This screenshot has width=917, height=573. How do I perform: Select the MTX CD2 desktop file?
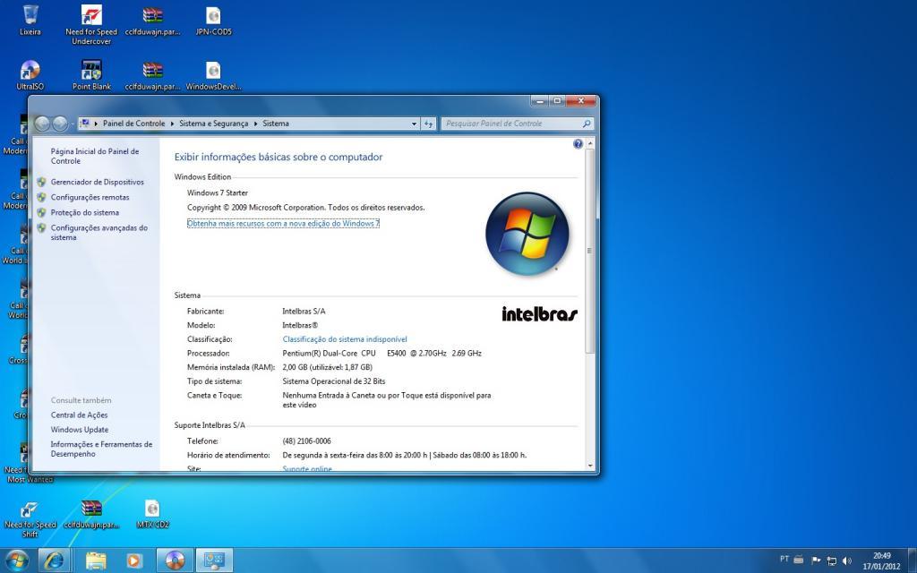click(152, 514)
